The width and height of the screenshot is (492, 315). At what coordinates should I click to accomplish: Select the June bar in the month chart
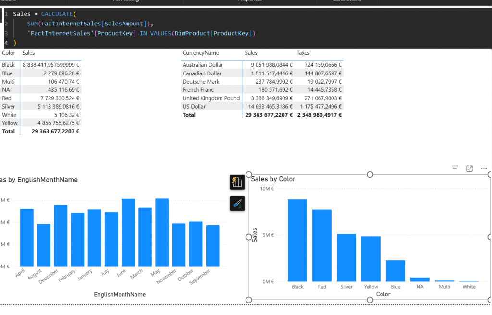[x=128, y=232]
